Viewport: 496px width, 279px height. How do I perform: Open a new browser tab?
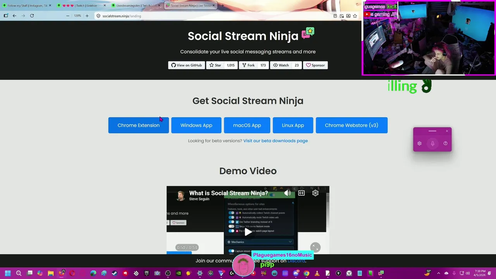pos(223,5)
